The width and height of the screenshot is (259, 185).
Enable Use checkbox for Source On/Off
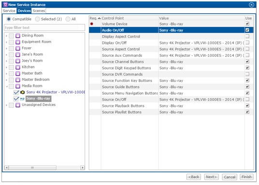pos(247,99)
